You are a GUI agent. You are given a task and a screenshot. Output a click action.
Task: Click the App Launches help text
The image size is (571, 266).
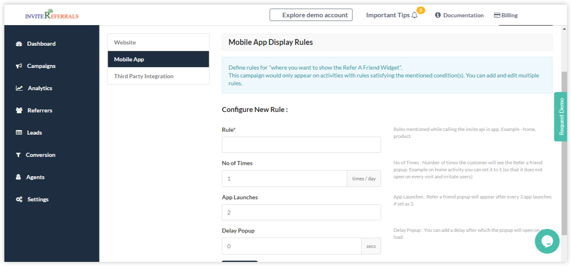472,200
